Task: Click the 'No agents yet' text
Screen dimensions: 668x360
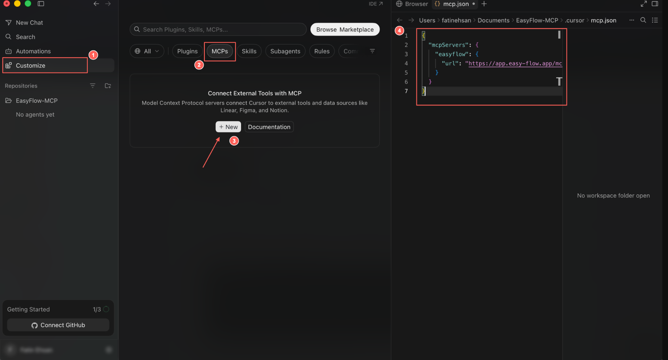Action: pos(35,115)
